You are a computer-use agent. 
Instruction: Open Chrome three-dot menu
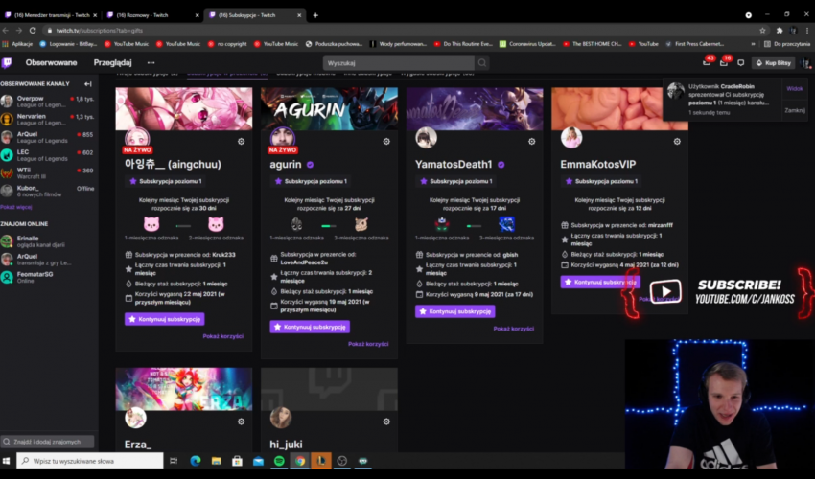point(807,31)
